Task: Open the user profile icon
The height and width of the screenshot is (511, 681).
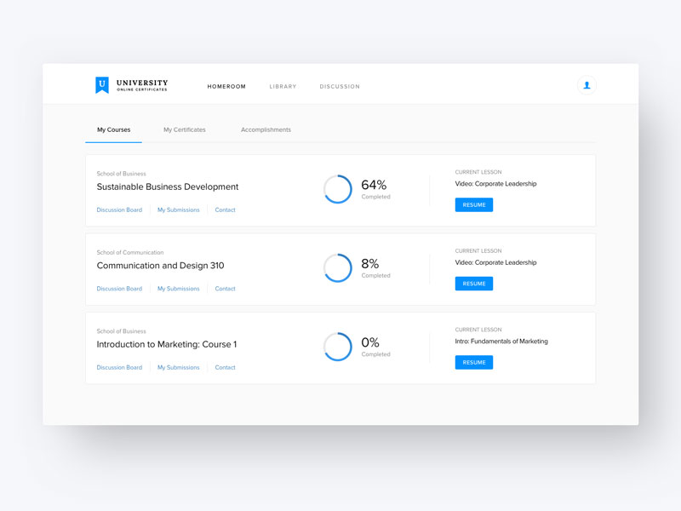Action: coord(587,85)
